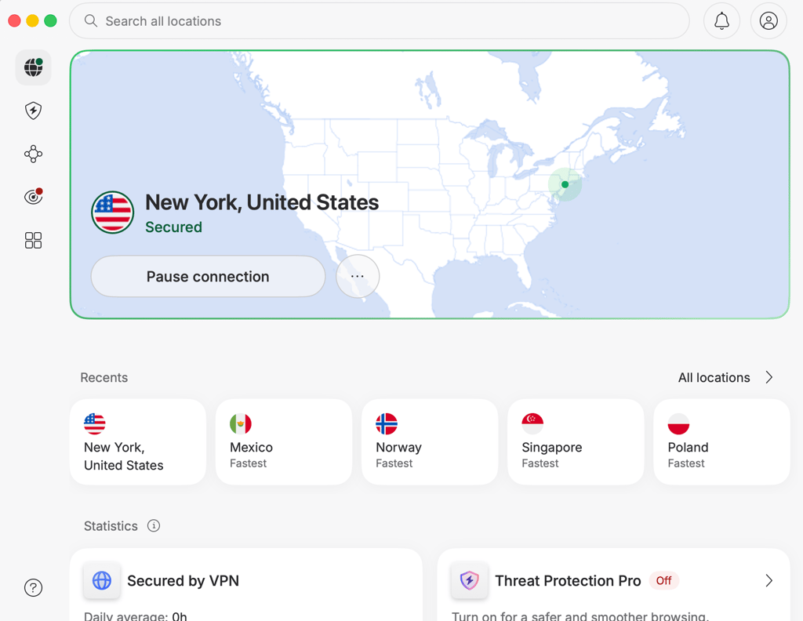Click Fastest label under Singapore
Screen dimensions: 803x621
[x=540, y=463]
